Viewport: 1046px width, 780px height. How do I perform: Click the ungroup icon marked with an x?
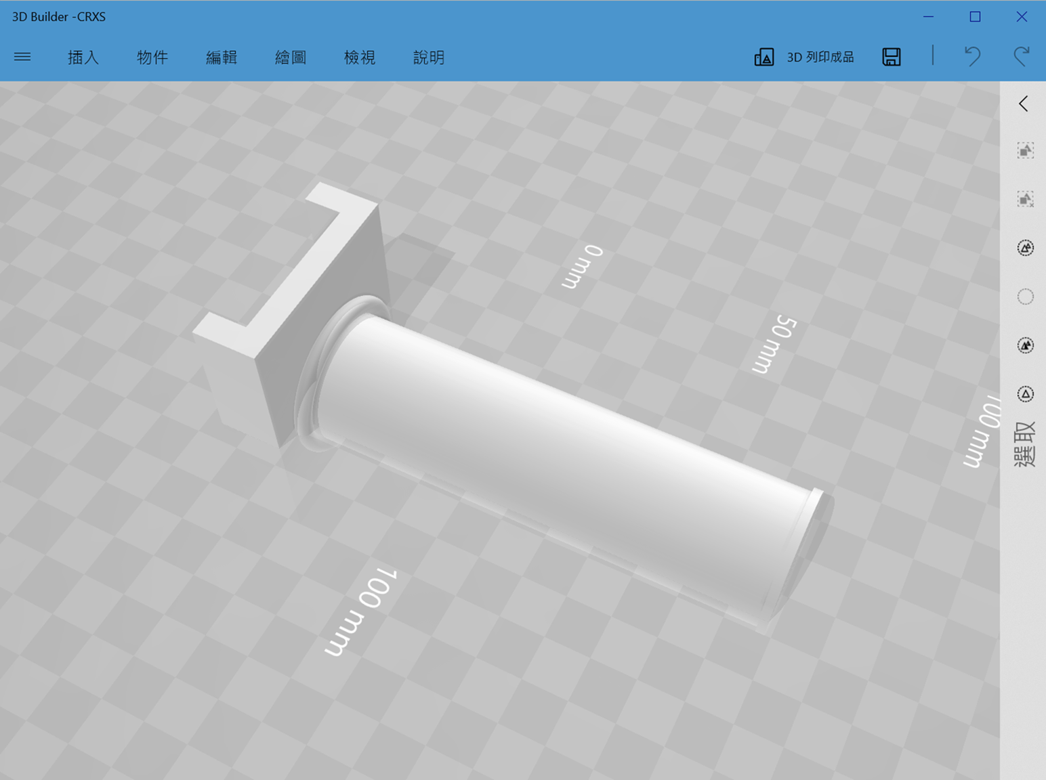click(x=1025, y=199)
